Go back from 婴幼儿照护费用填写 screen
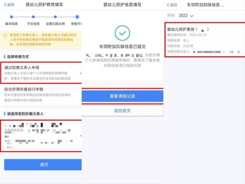Viewport: 245px width, 184px height. pos(9,5)
